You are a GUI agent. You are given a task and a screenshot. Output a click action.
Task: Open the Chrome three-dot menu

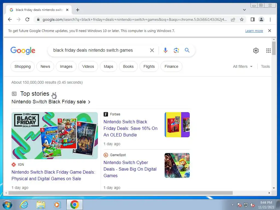pyautogui.click(x=270, y=19)
